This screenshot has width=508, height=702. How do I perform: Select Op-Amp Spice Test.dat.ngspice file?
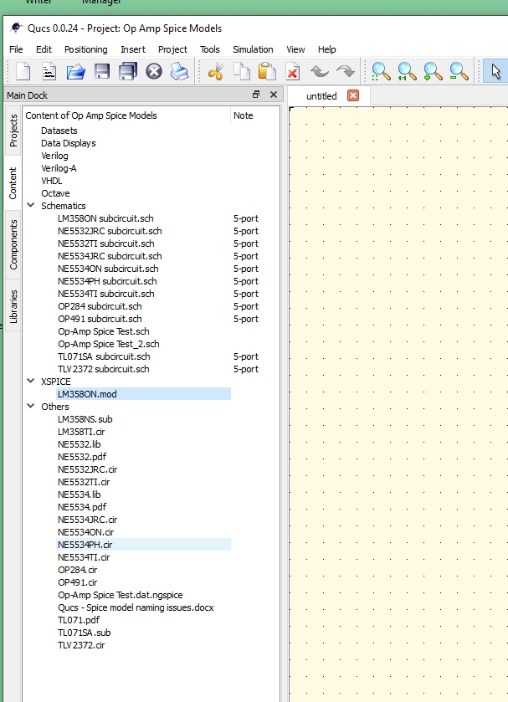(x=120, y=594)
